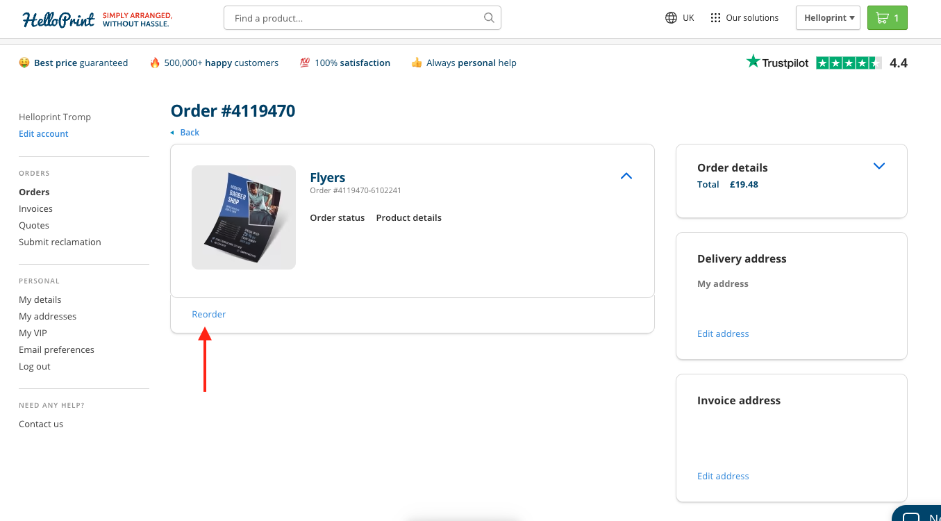Select the Order status tab
This screenshot has width=941, height=521.
[337, 217]
